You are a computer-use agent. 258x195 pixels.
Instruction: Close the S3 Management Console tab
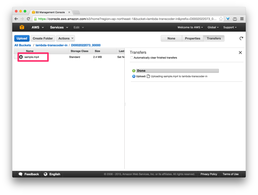pos(69,12)
